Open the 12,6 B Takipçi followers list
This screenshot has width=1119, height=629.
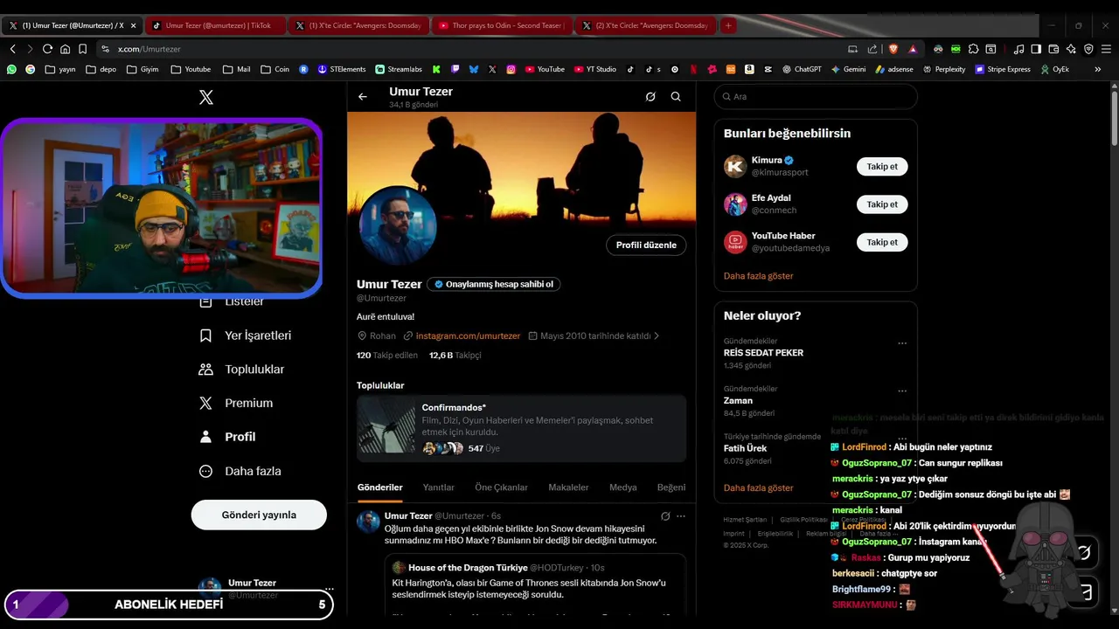point(455,356)
